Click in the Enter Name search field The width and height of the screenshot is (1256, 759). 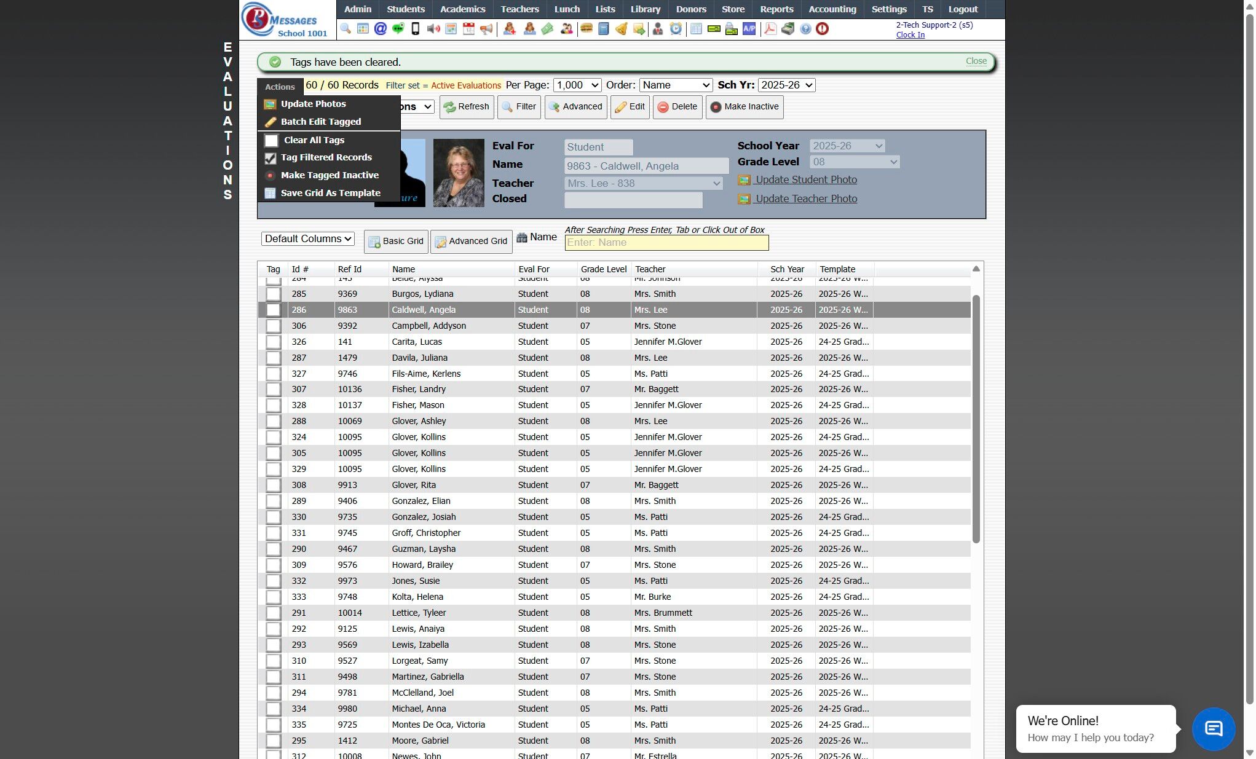(x=666, y=243)
